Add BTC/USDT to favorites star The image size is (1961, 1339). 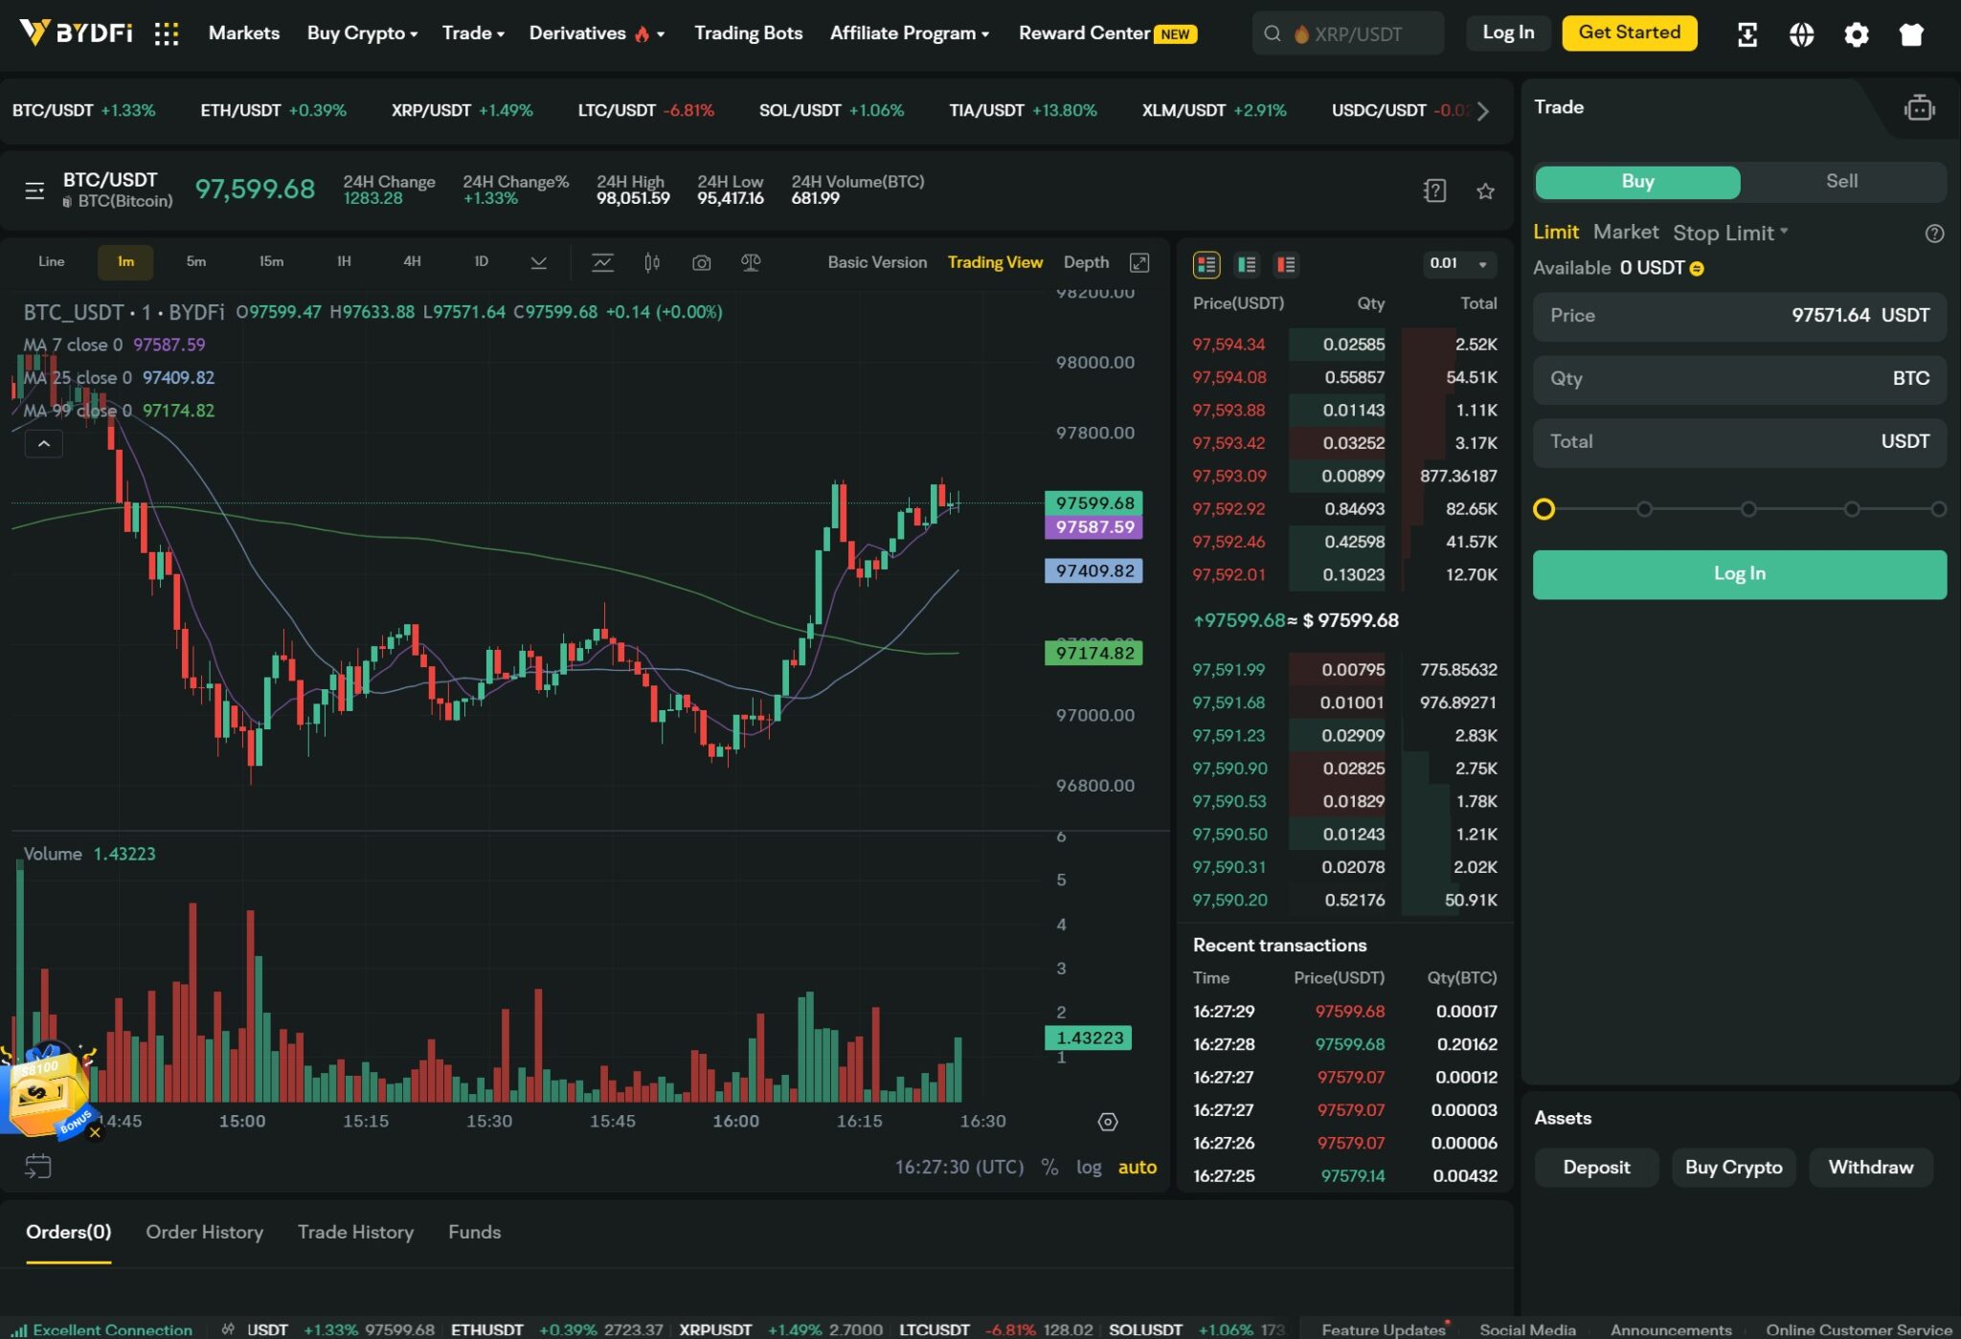[1485, 191]
